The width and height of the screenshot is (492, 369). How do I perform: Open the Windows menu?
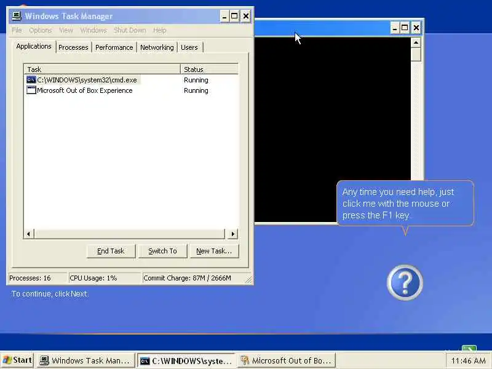coord(93,30)
